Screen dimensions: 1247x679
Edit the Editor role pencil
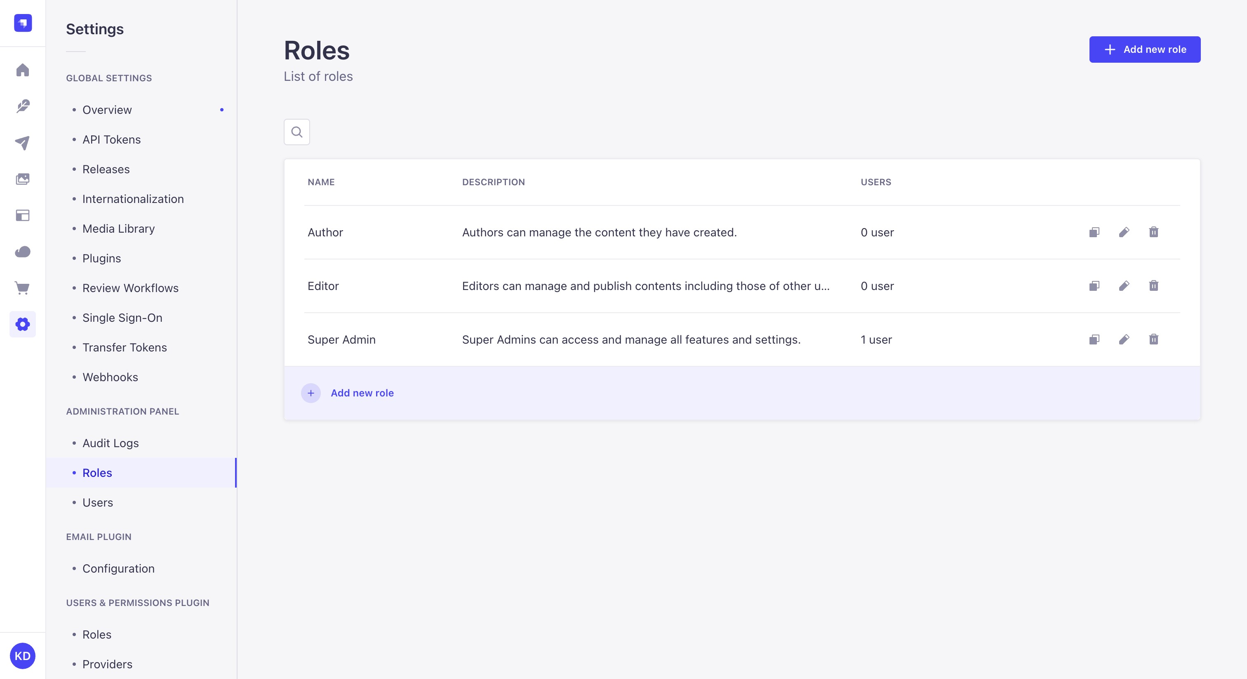point(1124,286)
